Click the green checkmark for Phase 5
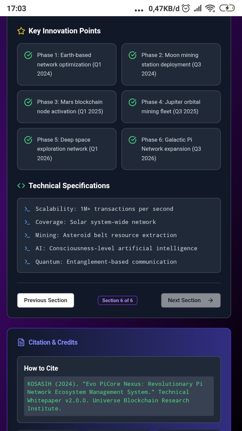The height and width of the screenshot is (431, 242). [29, 140]
